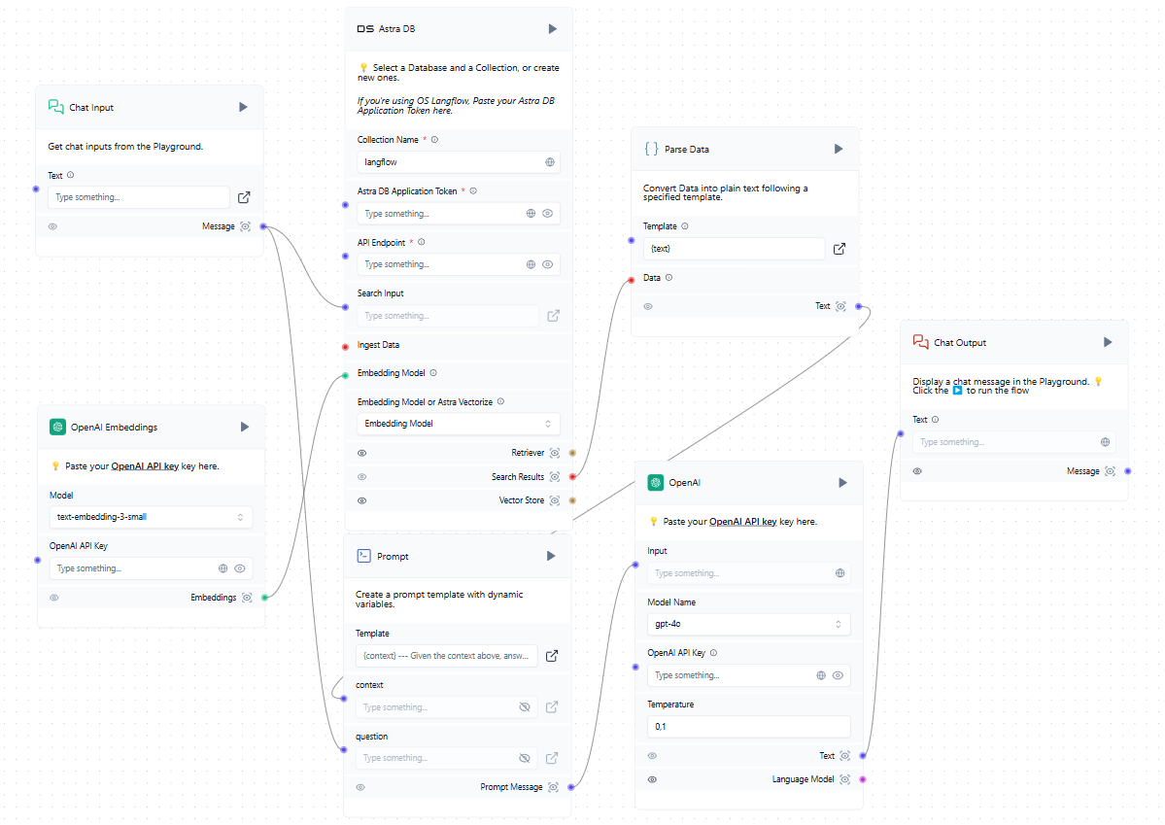The width and height of the screenshot is (1165, 825).
Task: Open the text-embedding-3-small model dropdown
Action: pos(151,517)
